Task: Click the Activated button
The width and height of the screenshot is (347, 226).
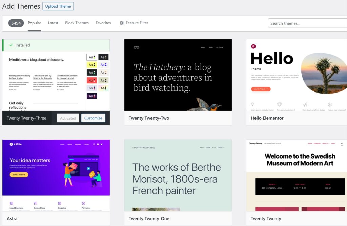Action: pyautogui.click(x=68, y=118)
